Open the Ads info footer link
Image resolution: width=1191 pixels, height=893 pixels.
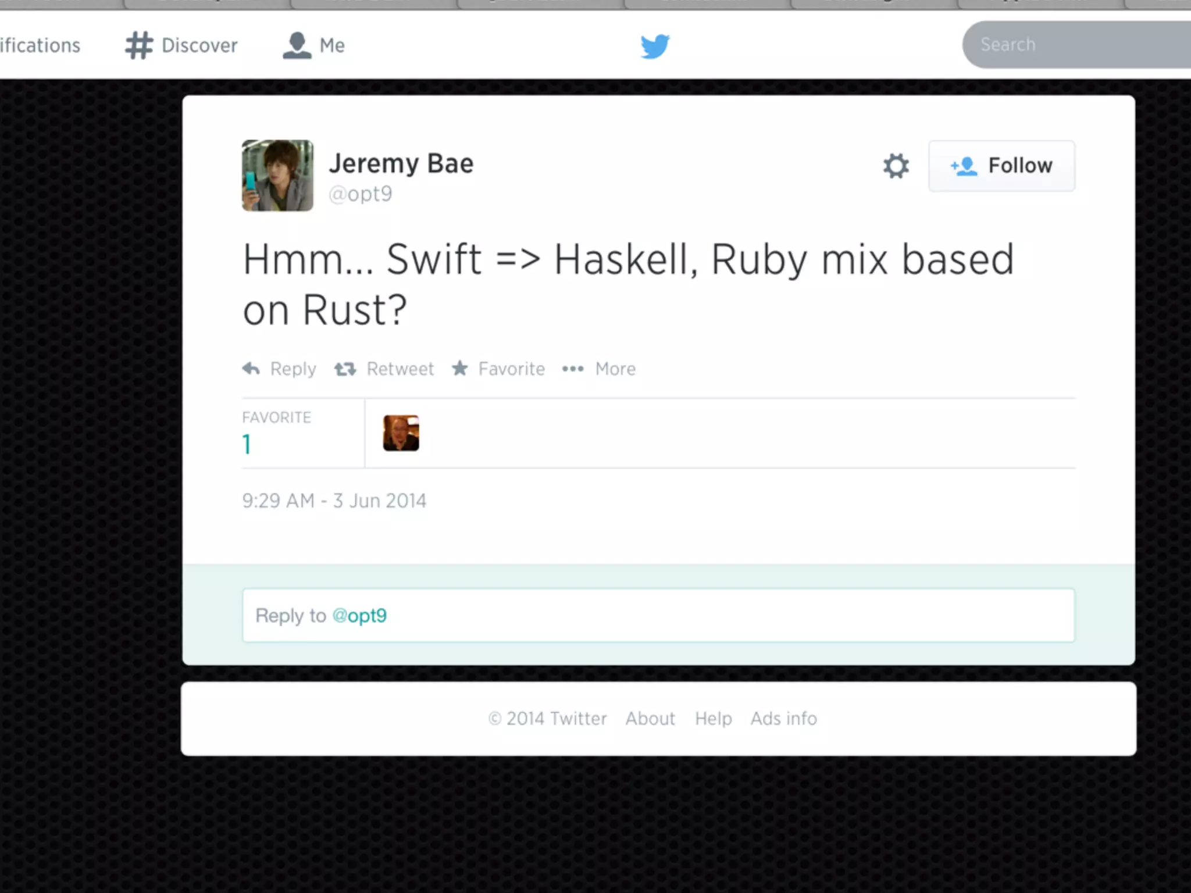[x=783, y=719]
